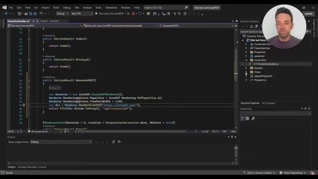
Task: Click the Output panel pin icon
Action: point(232,137)
